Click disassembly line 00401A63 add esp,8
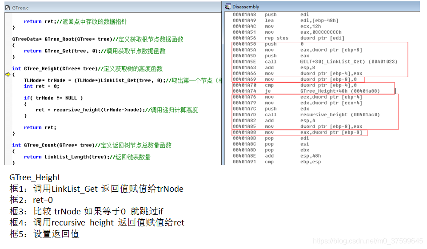 point(274,67)
